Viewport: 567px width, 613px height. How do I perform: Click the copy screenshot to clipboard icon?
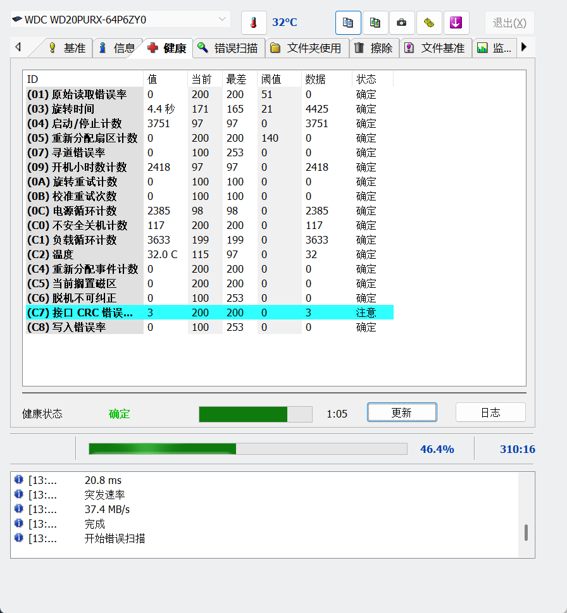[x=375, y=23]
